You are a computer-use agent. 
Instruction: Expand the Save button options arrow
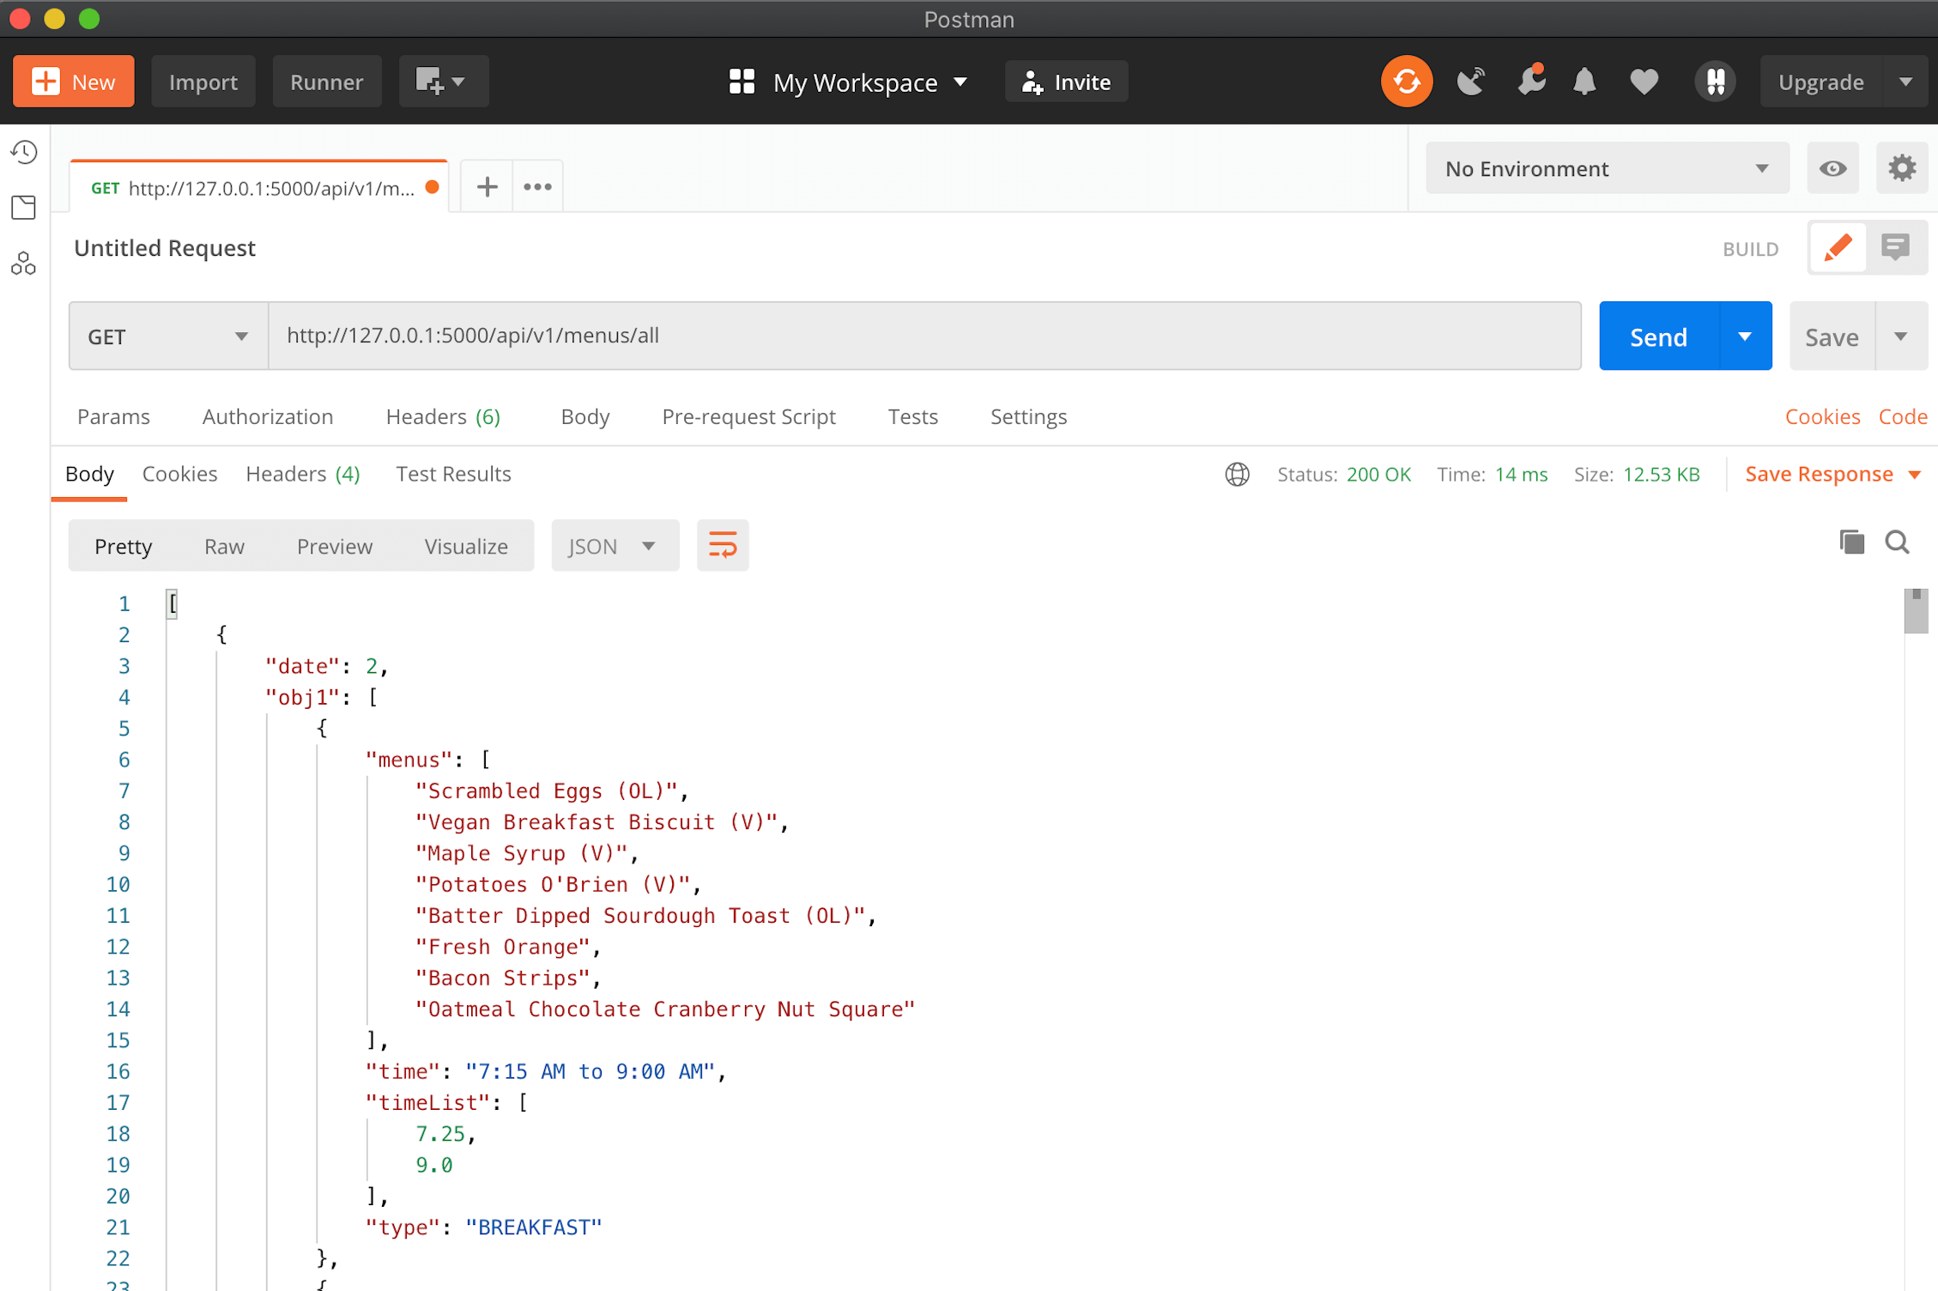[1901, 336]
